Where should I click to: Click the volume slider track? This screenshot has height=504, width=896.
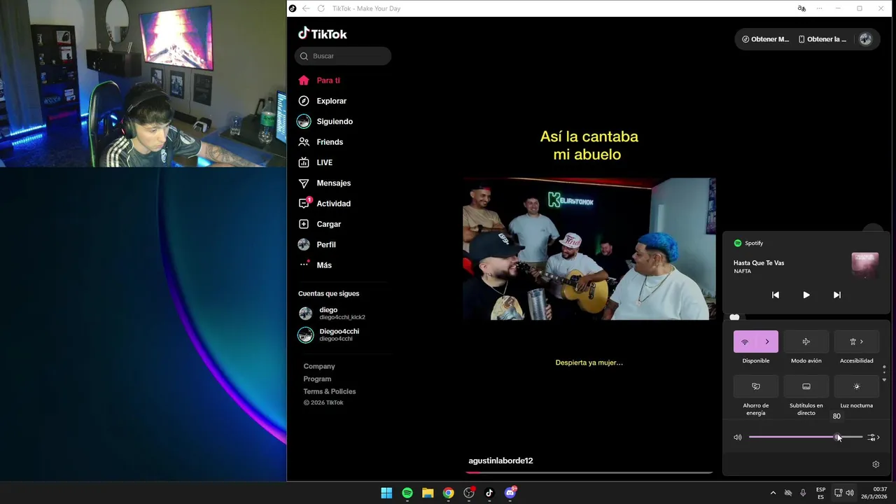pyautogui.click(x=806, y=437)
